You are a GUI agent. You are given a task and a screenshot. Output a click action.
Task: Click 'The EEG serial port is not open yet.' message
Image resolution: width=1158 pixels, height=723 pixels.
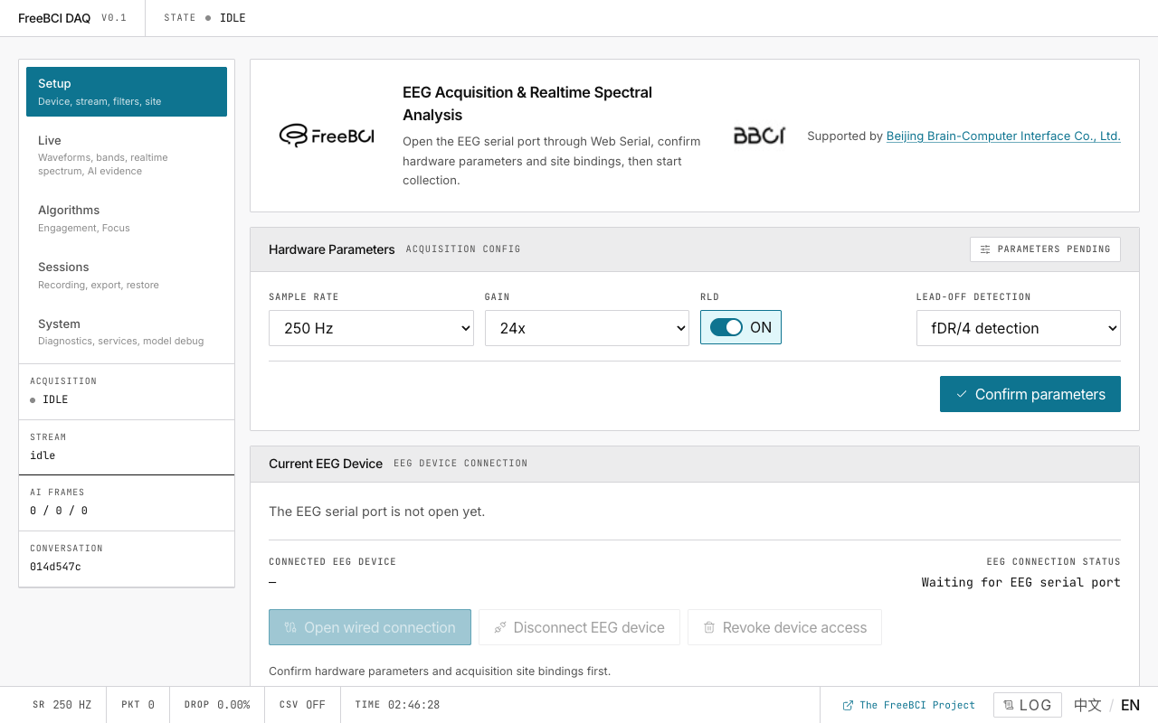[376, 512]
